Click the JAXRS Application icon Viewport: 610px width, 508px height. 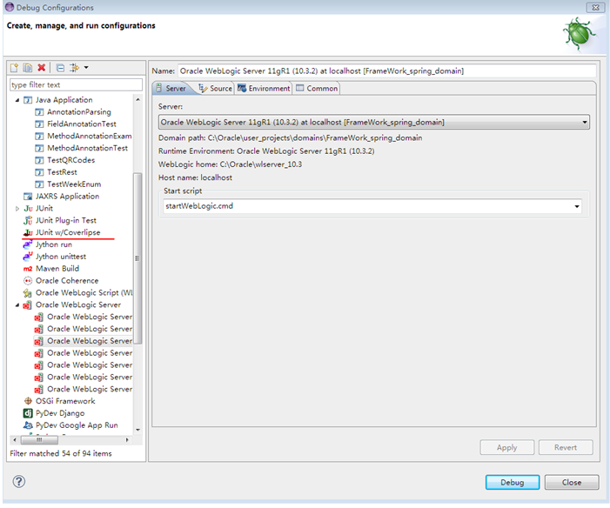(28, 197)
